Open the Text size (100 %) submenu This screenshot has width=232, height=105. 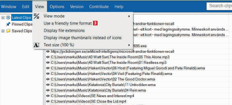(129, 45)
